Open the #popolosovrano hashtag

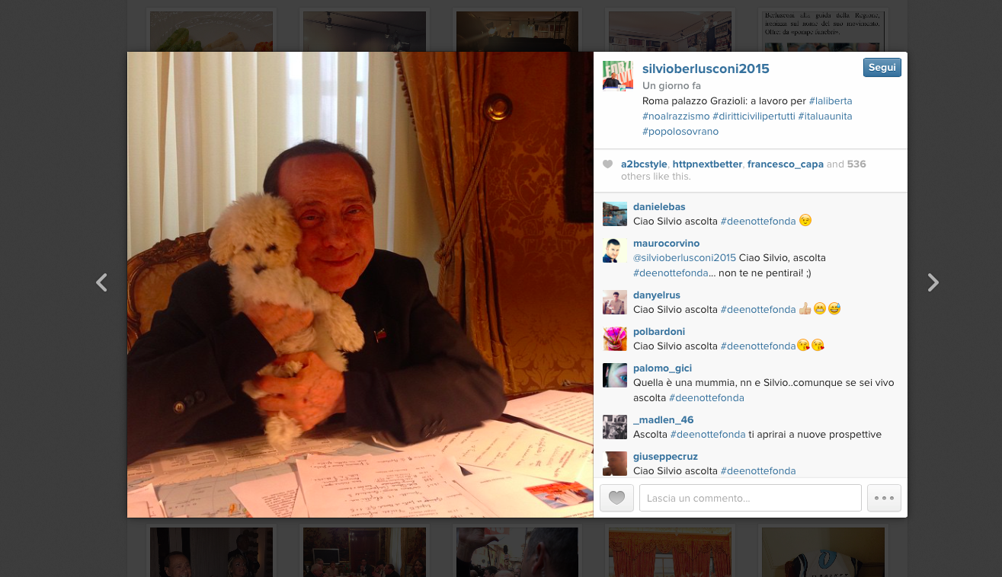click(x=680, y=131)
